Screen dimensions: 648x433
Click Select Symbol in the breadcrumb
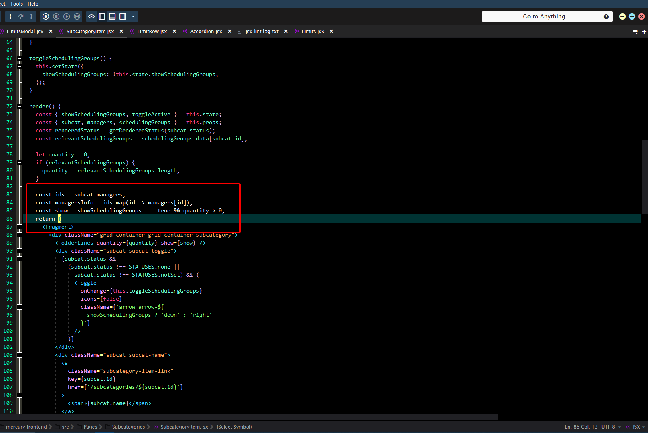(x=234, y=427)
